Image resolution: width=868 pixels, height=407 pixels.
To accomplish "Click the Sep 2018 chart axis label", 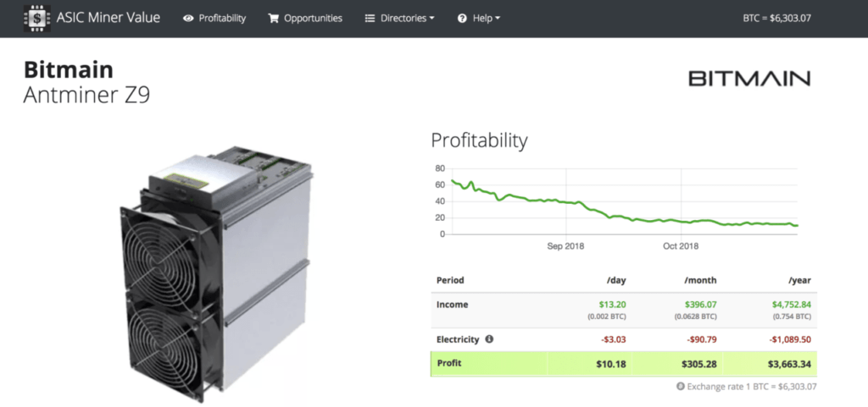I will point(565,246).
